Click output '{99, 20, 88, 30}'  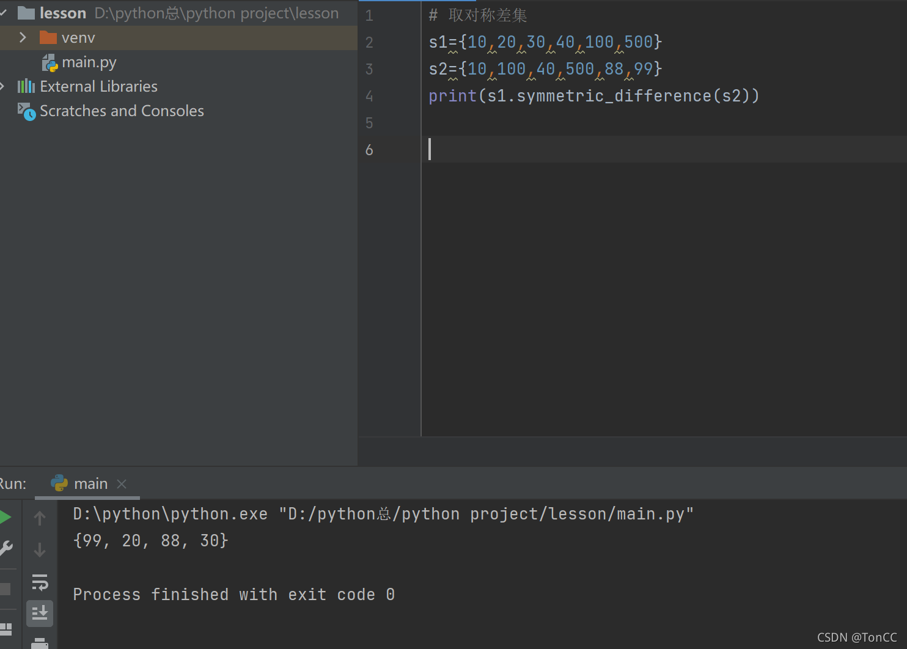[150, 541]
